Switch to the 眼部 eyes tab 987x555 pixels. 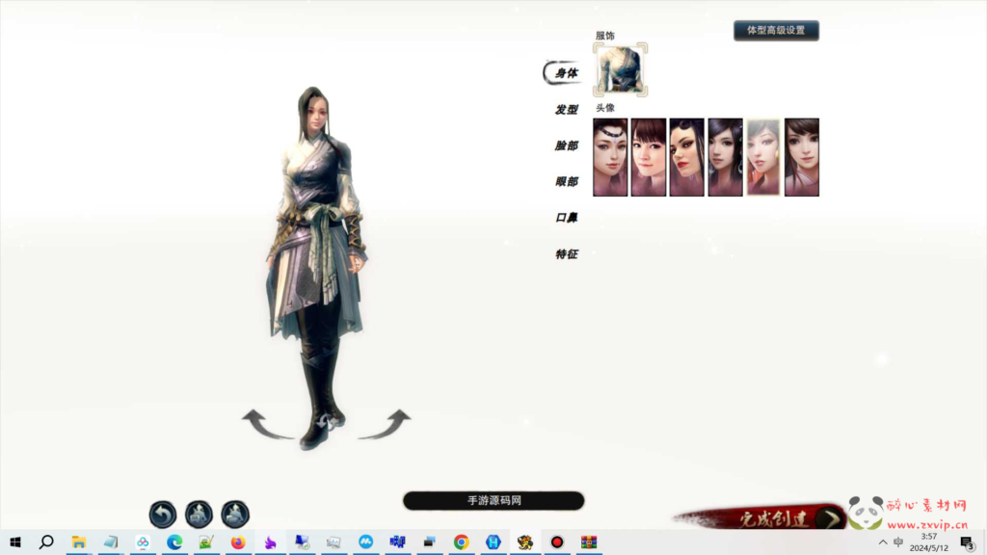566,181
